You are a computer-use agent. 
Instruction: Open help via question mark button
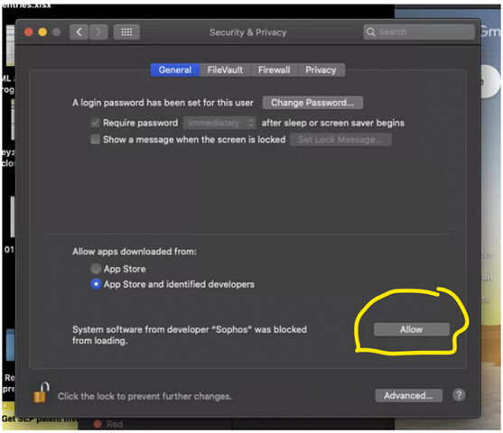459,395
